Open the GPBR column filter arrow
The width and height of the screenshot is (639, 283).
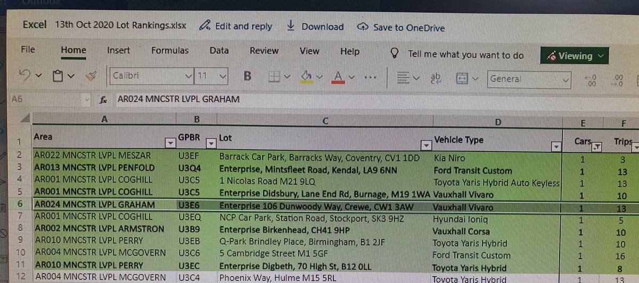[211, 143]
